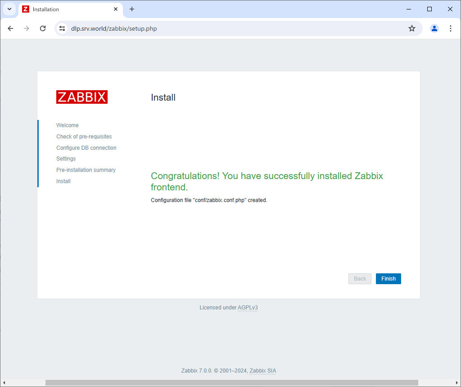
Task: Reload the Zabbix setup page
Action: click(x=43, y=28)
